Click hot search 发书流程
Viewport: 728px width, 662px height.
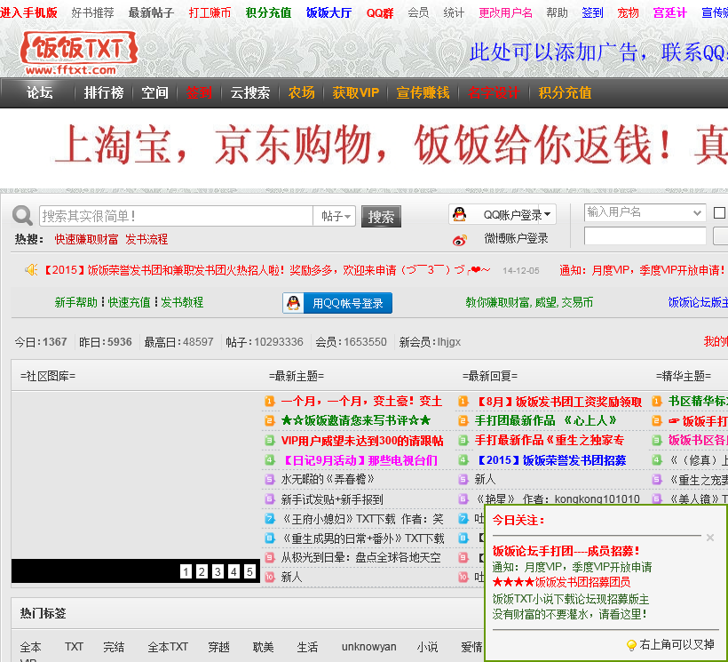pyautogui.click(x=146, y=239)
